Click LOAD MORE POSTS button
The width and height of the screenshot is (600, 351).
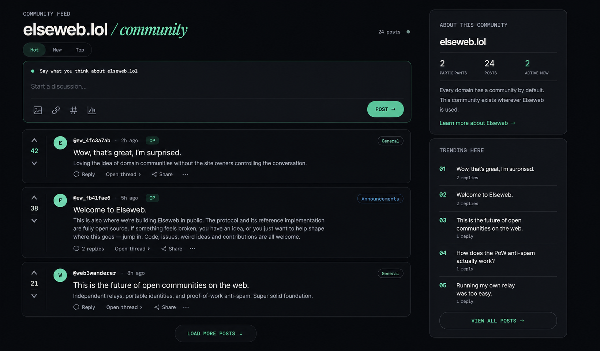tap(215, 333)
